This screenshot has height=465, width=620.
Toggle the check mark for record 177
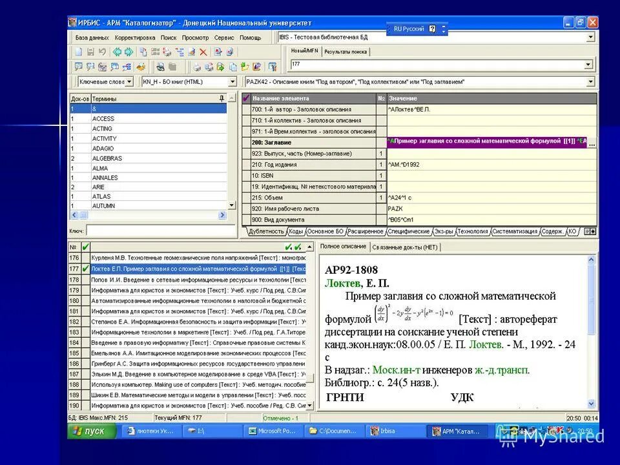tap(85, 269)
